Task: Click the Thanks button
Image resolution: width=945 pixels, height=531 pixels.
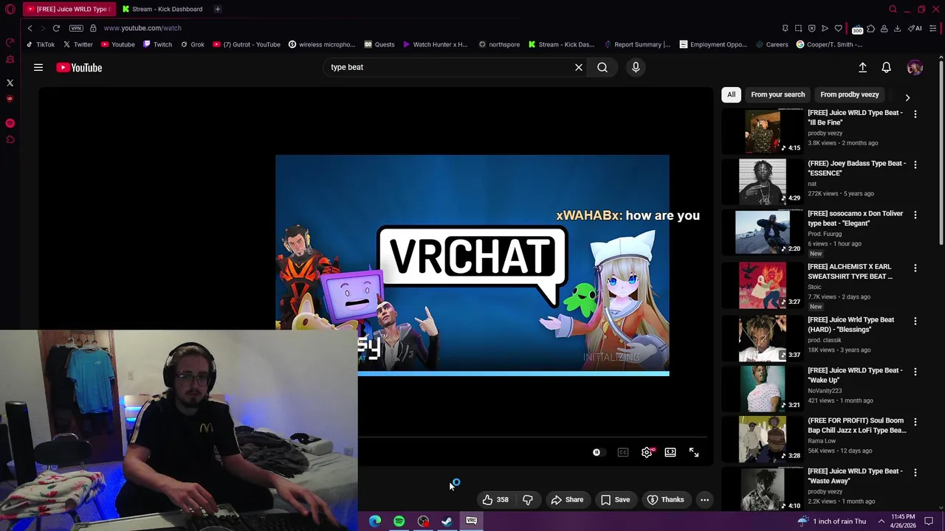Action: [666, 500]
